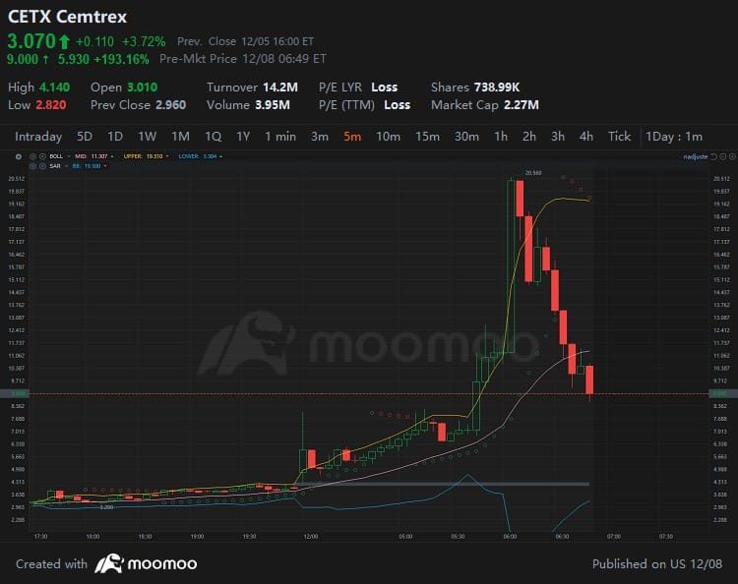Viewport: 738px width, 584px height.
Task: Zoom out the chart with minus icon
Action: [721, 156]
